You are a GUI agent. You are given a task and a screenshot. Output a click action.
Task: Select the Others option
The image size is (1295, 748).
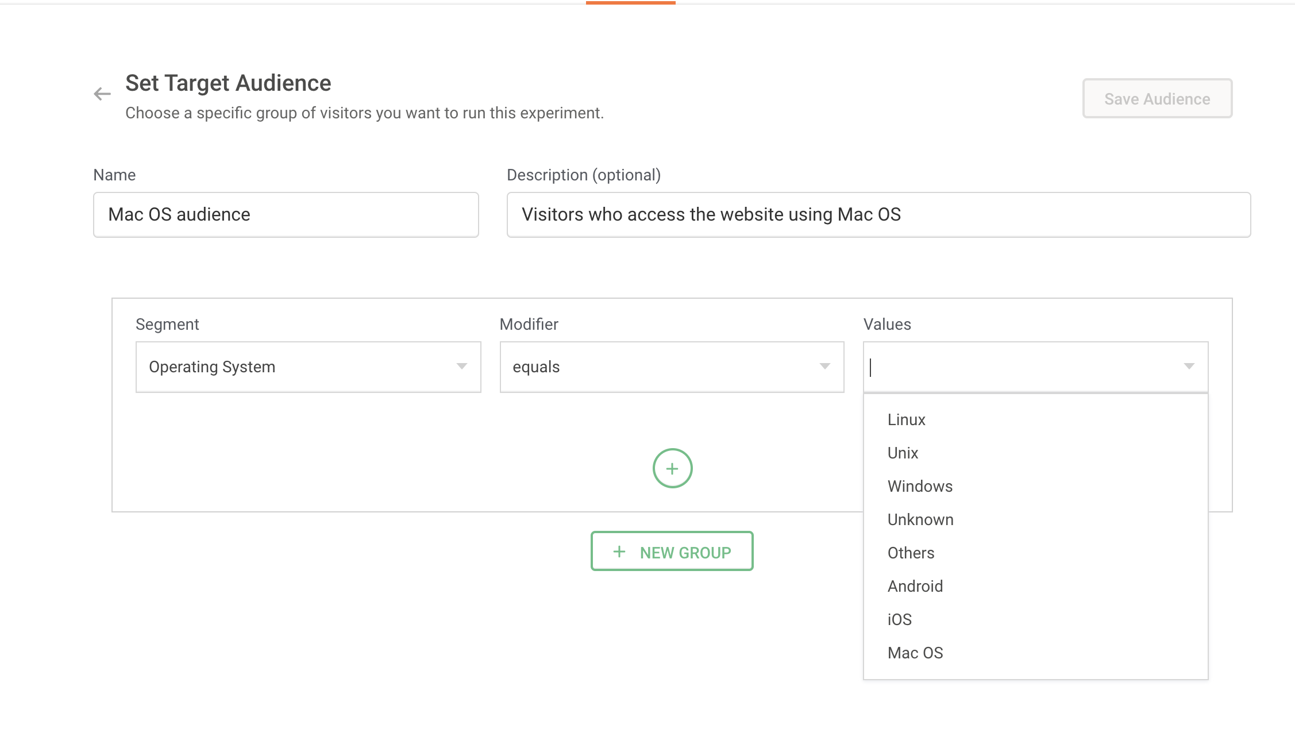coord(911,553)
